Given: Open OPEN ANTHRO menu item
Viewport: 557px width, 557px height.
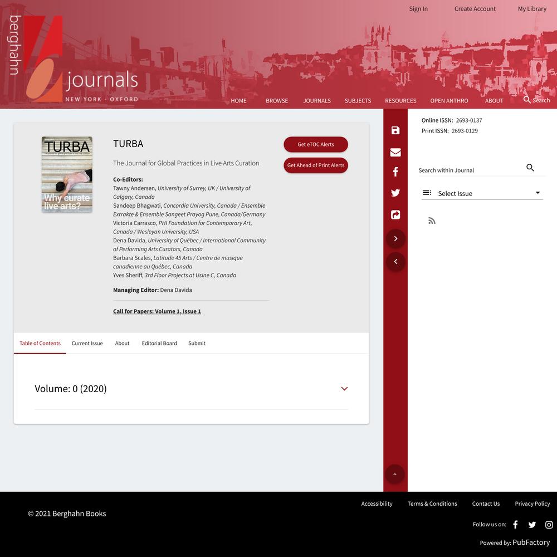Looking at the screenshot, I should coord(449,101).
